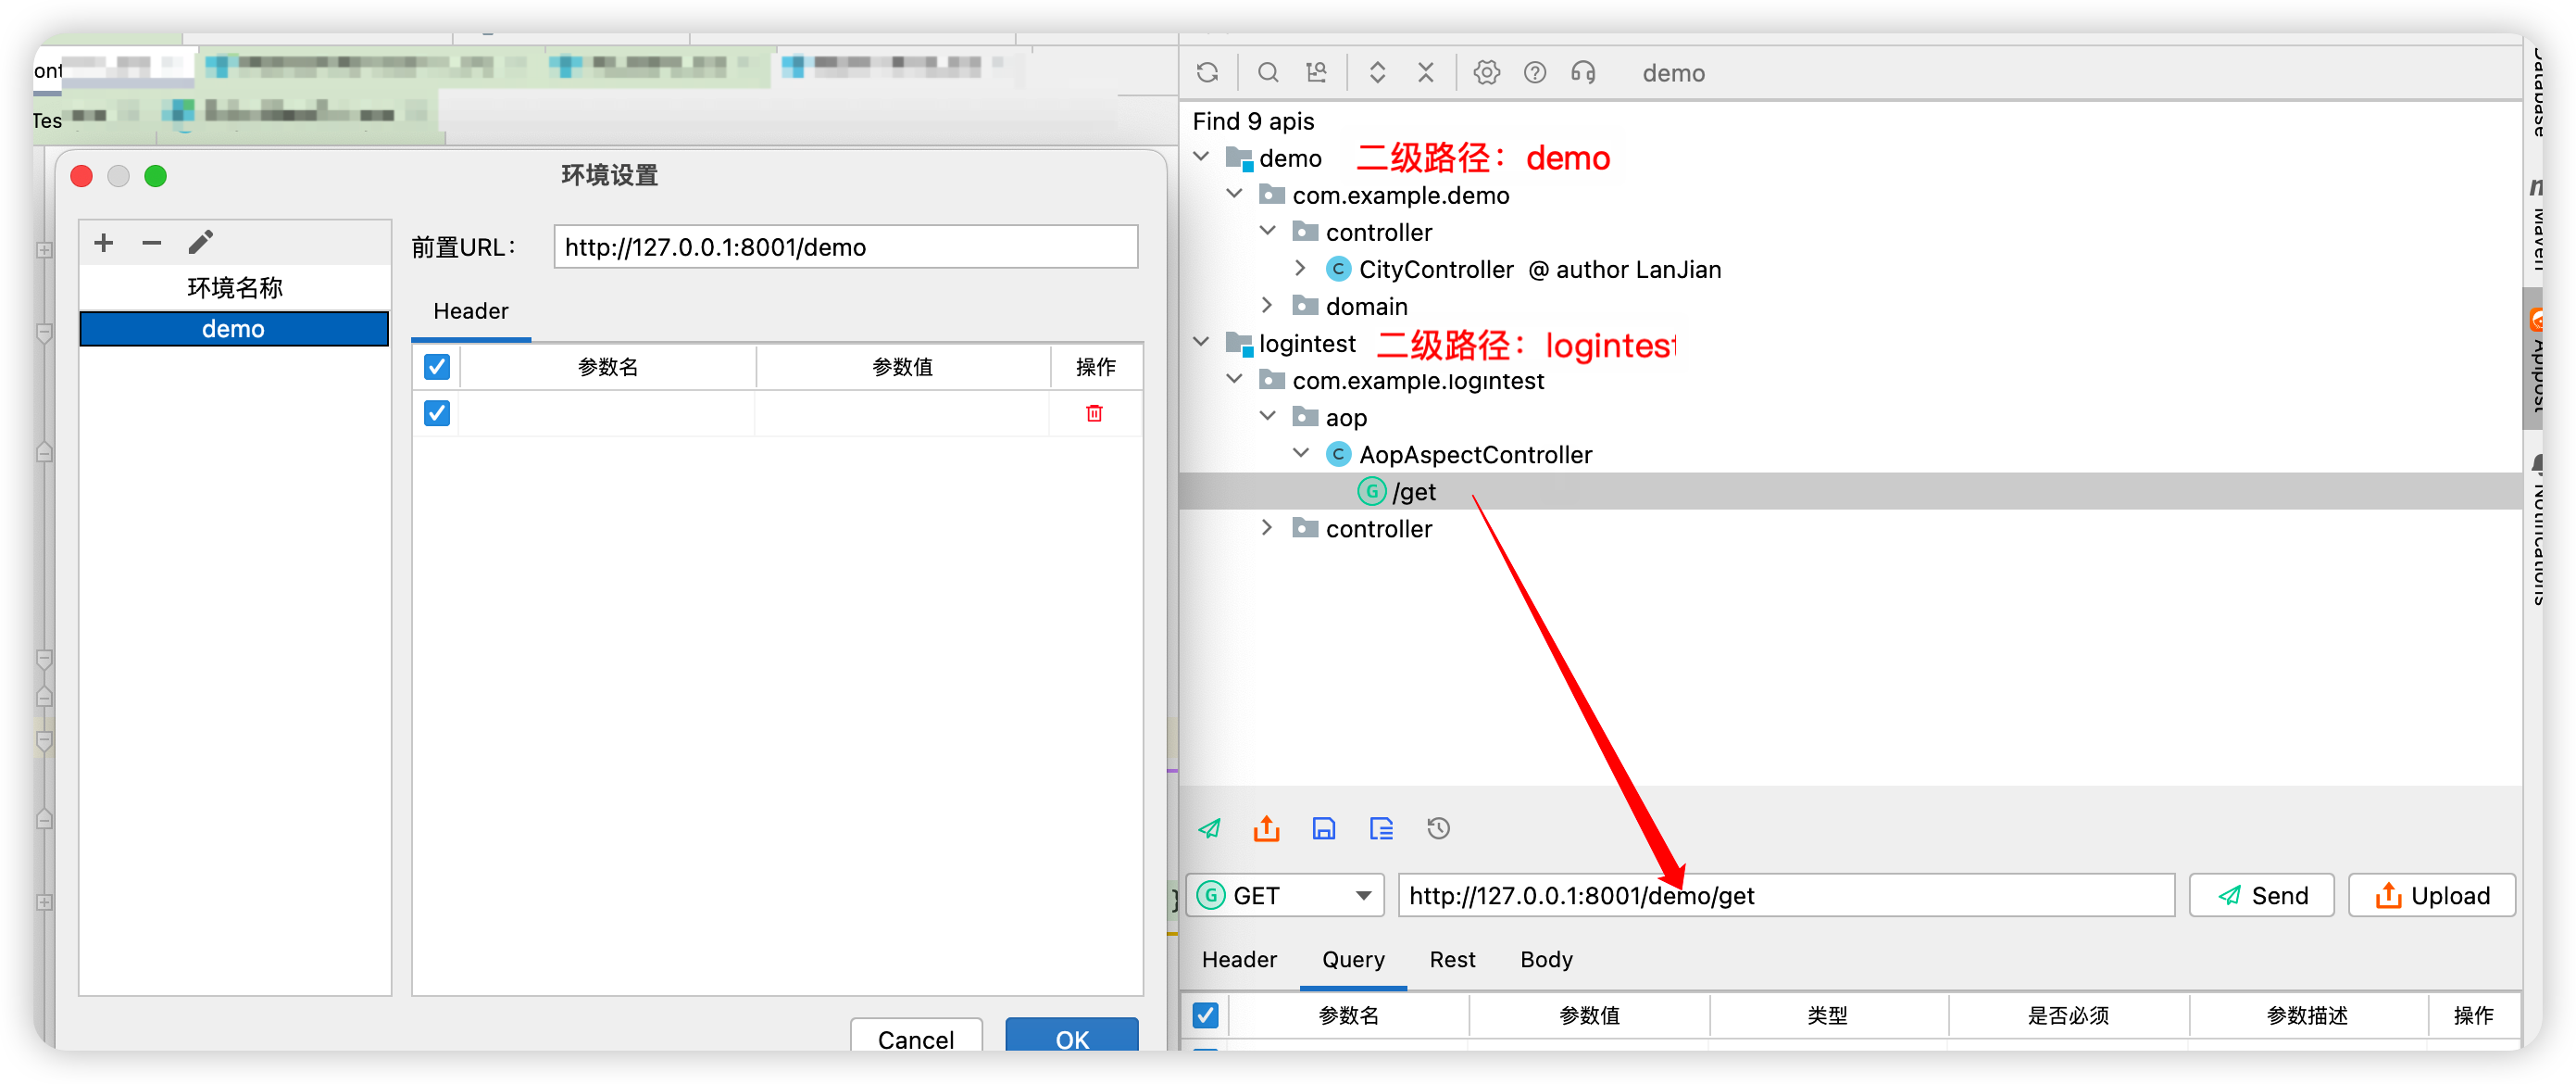Viewport: 2576px width, 1084px height.
Task: Expand the CityController node
Action: click(x=1300, y=269)
